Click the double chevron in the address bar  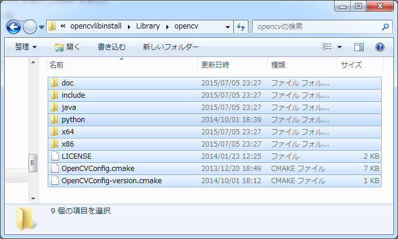(x=63, y=26)
